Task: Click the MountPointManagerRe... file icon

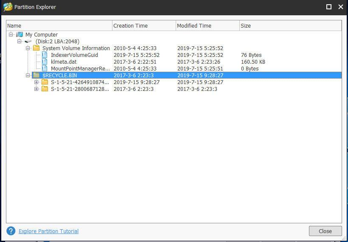Action: (45, 69)
